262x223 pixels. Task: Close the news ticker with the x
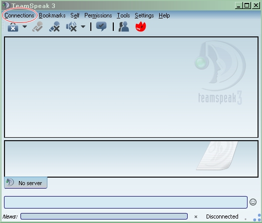point(196,217)
